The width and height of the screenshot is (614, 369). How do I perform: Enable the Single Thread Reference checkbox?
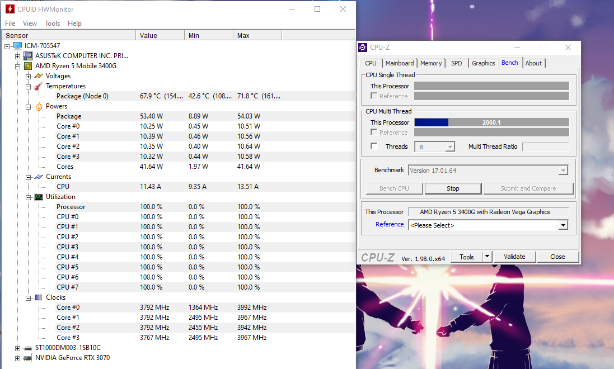click(x=374, y=96)
